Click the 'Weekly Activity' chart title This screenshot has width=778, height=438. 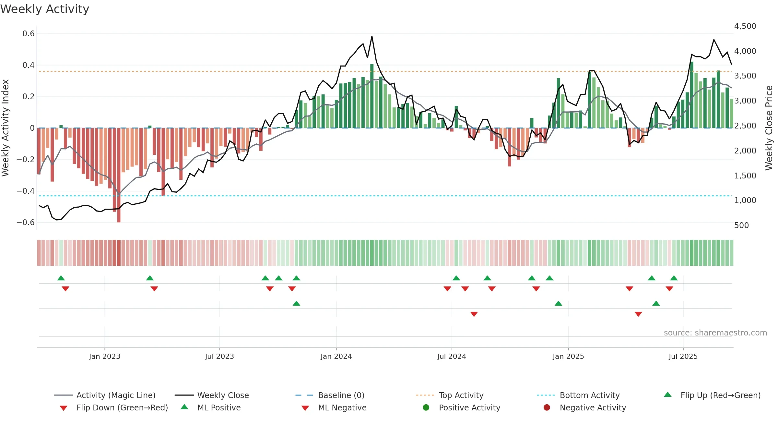45,9
